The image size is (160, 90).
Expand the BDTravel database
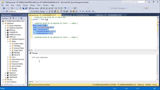point(5,30)
